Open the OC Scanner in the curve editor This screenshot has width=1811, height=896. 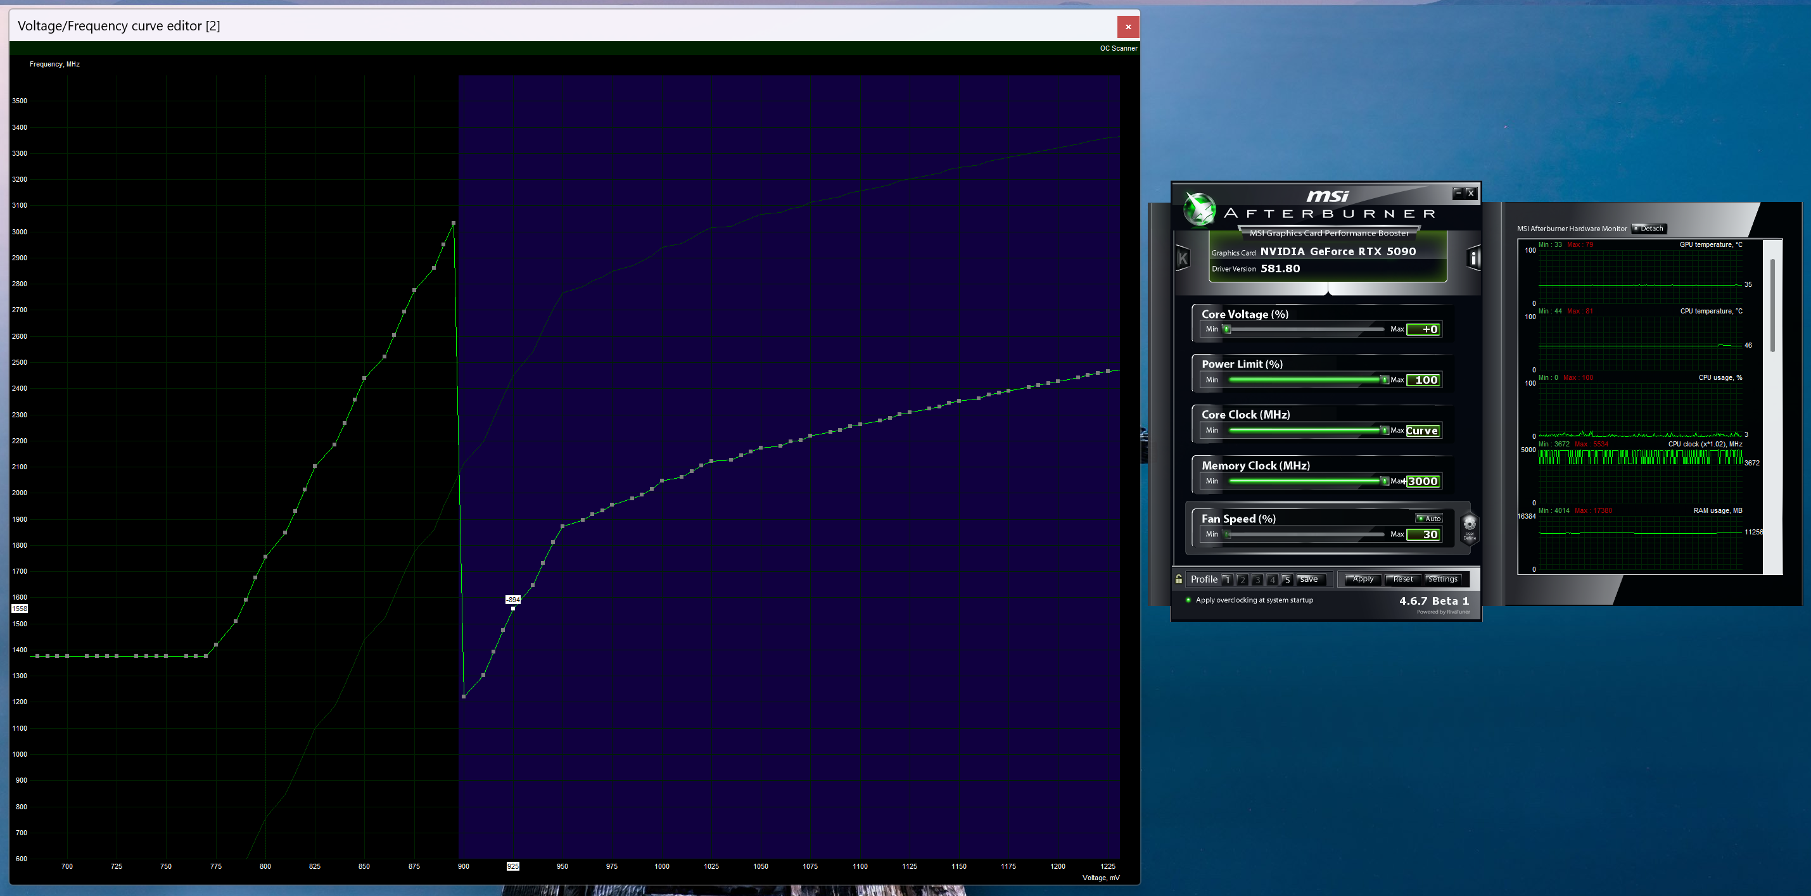pyautogui.click(x=1118, y=49)
